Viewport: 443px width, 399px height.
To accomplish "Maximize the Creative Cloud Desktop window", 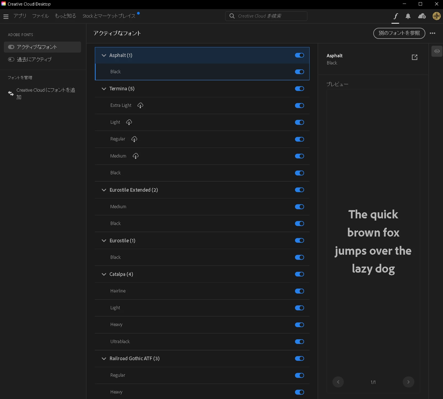I will [420, 4].
